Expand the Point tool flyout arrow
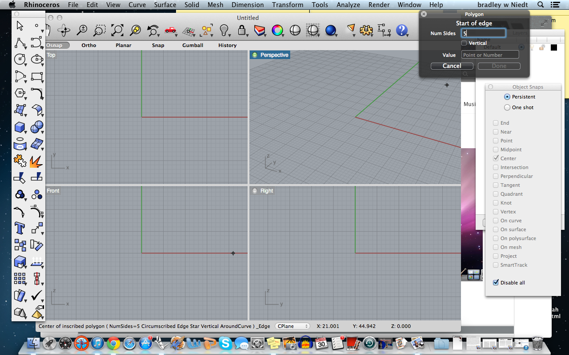569x355 pixels. 42,32
